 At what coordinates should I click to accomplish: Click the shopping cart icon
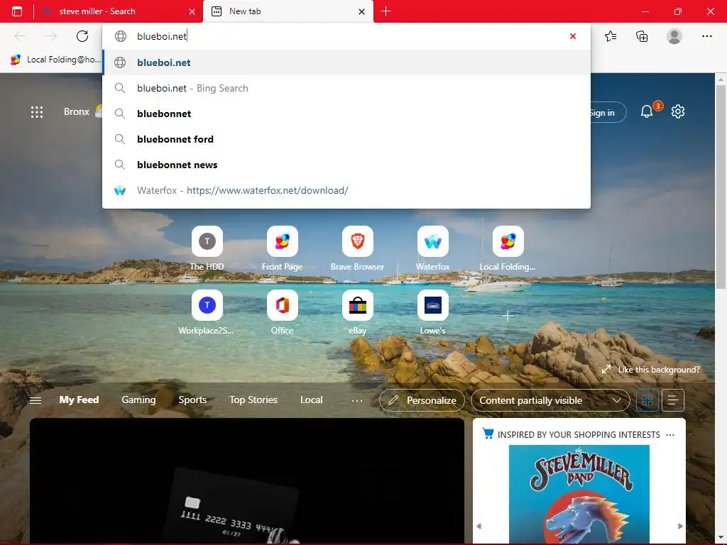[x=488, y=434]
